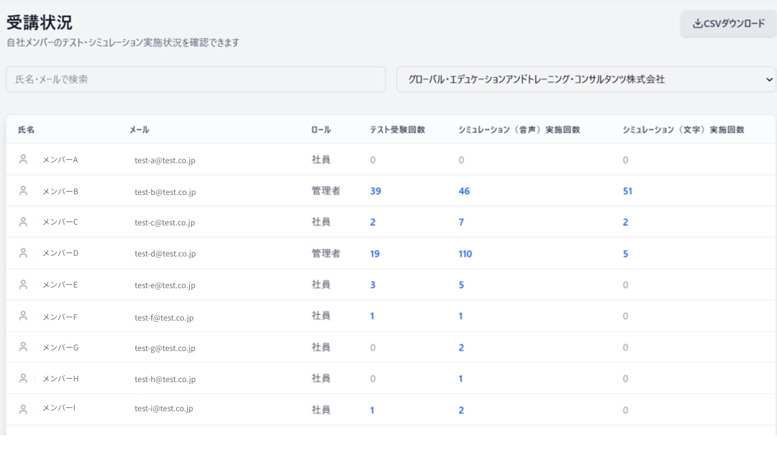Click the テスト受験回数 column header

398,130
